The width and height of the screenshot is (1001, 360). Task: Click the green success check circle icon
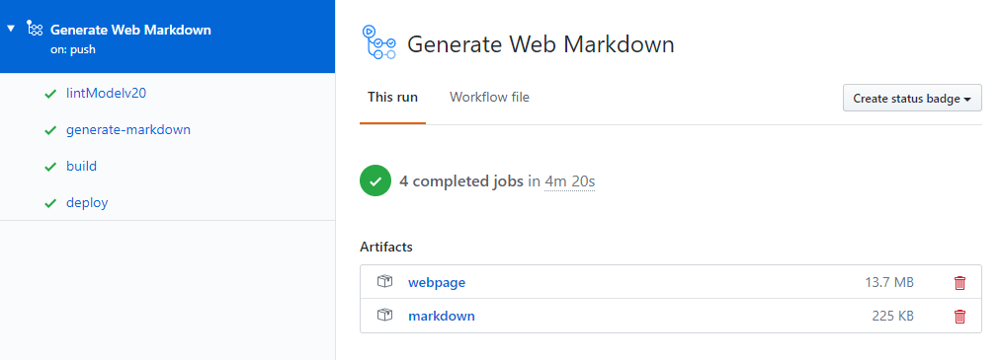pyautogui.click(x=375, y=180)
